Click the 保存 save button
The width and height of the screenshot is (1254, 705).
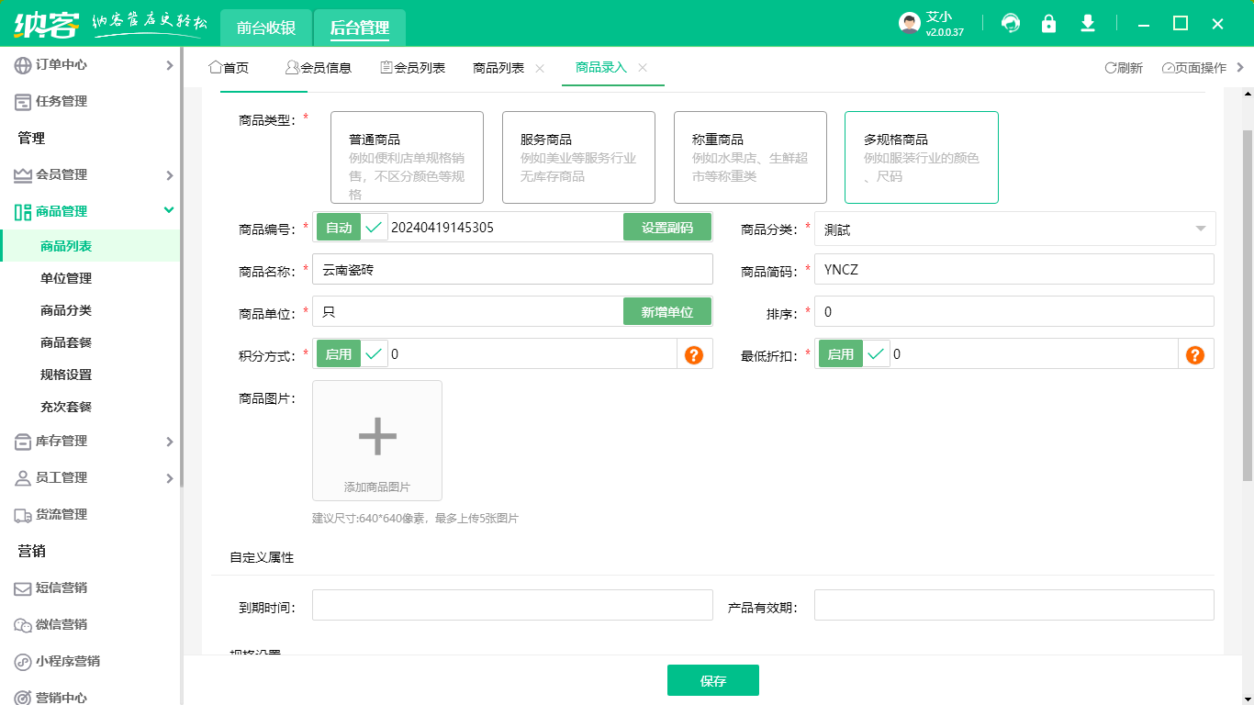[x=713, y=680]
